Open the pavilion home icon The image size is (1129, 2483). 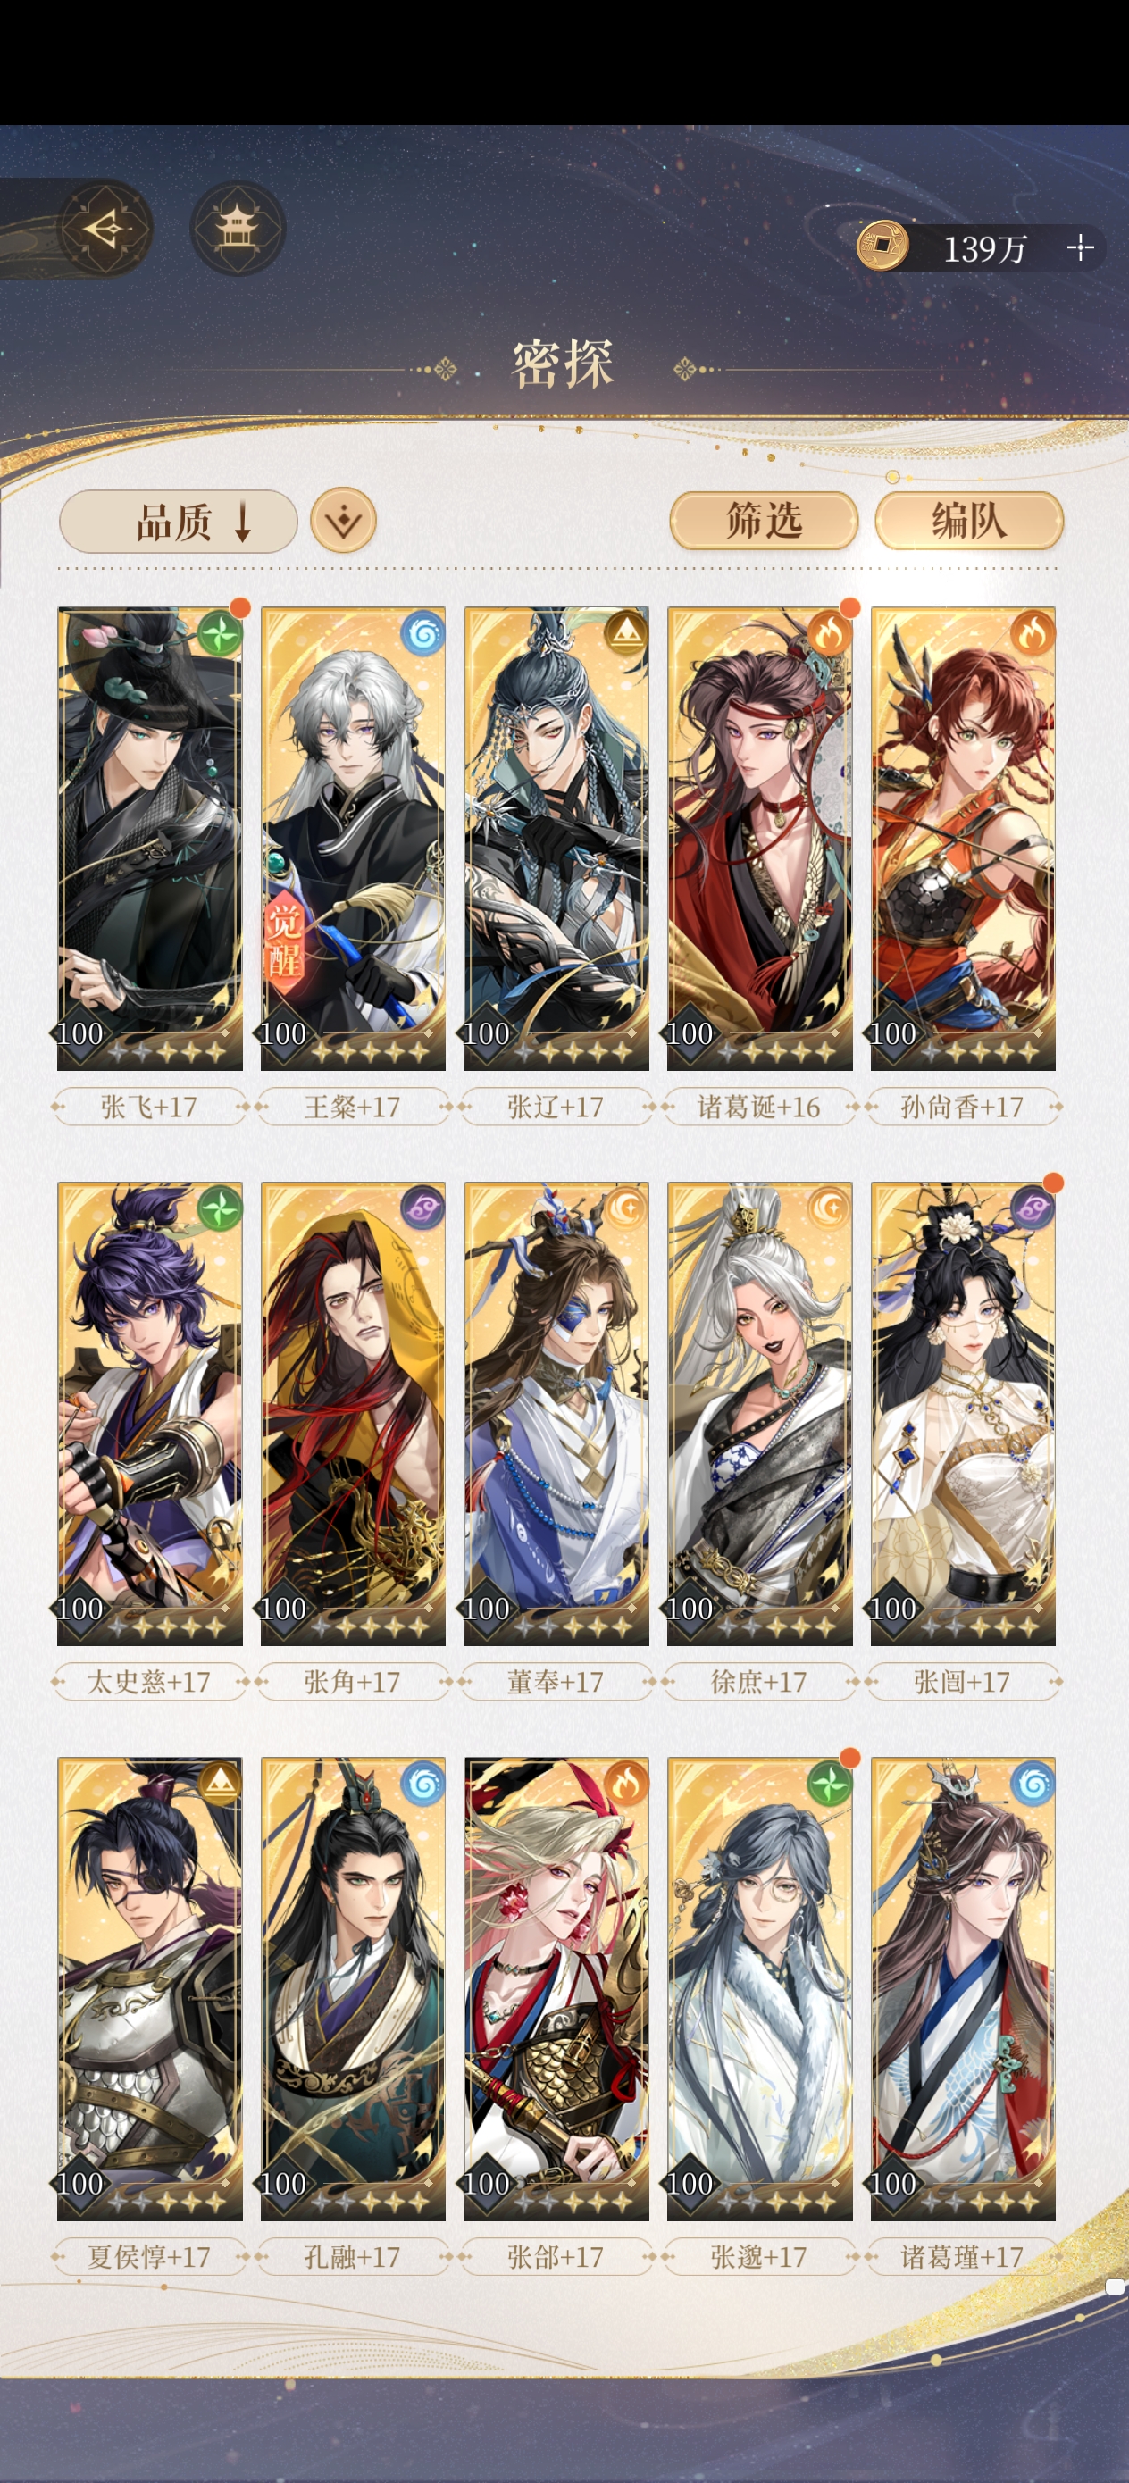[238, 229]
